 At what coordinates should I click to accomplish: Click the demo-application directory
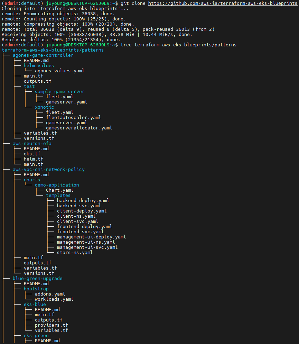point(57,185)
